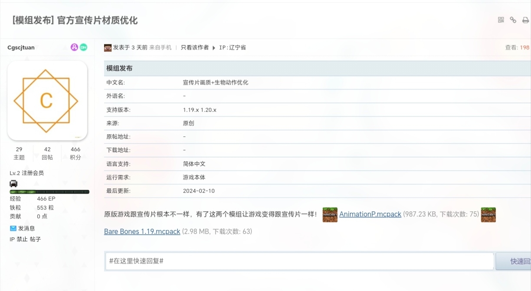531x291 pixels.
Task: Click the grass block icon after 下载次数: 75
Action: pos(488,214)
